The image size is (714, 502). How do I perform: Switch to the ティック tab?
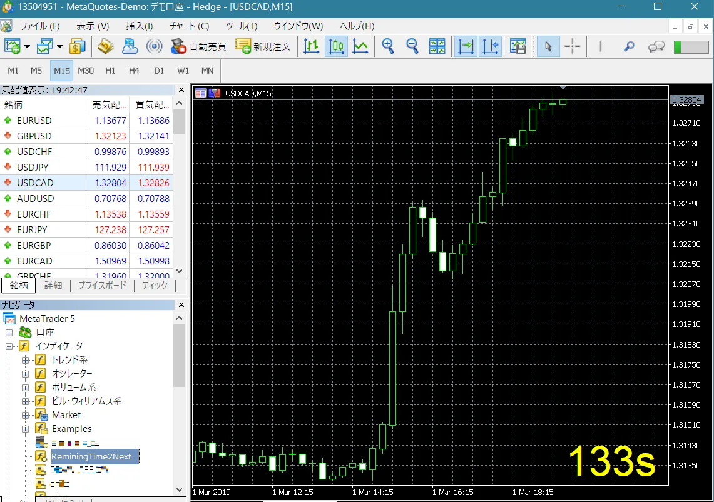[155, 286]
